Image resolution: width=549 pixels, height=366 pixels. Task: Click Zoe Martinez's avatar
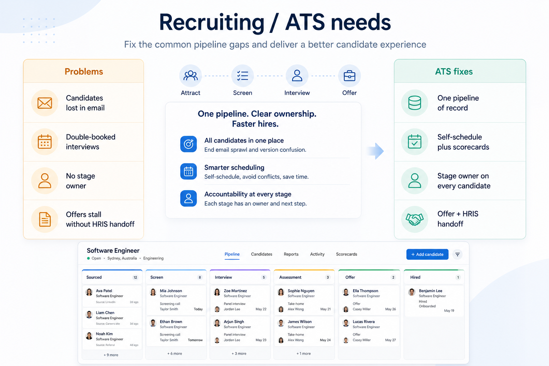coord(217,292)
